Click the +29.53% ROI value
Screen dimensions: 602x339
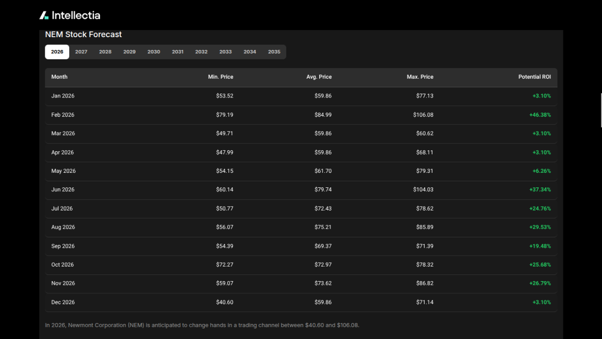click(540, 227)
